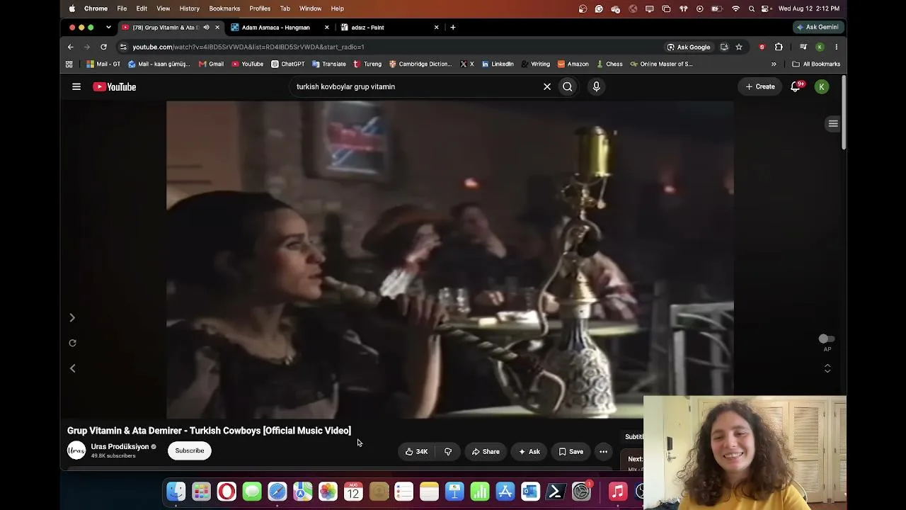This screenshot has width=906, height=510.
Task: Open more actions for the video
Action: [x=603, y=451]
